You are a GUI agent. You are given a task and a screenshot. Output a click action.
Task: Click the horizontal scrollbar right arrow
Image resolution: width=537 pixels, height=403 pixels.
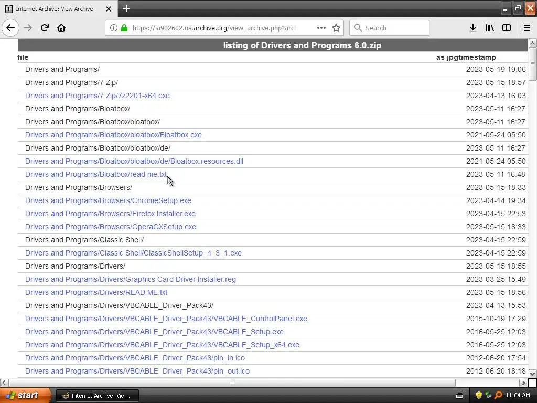524,383
